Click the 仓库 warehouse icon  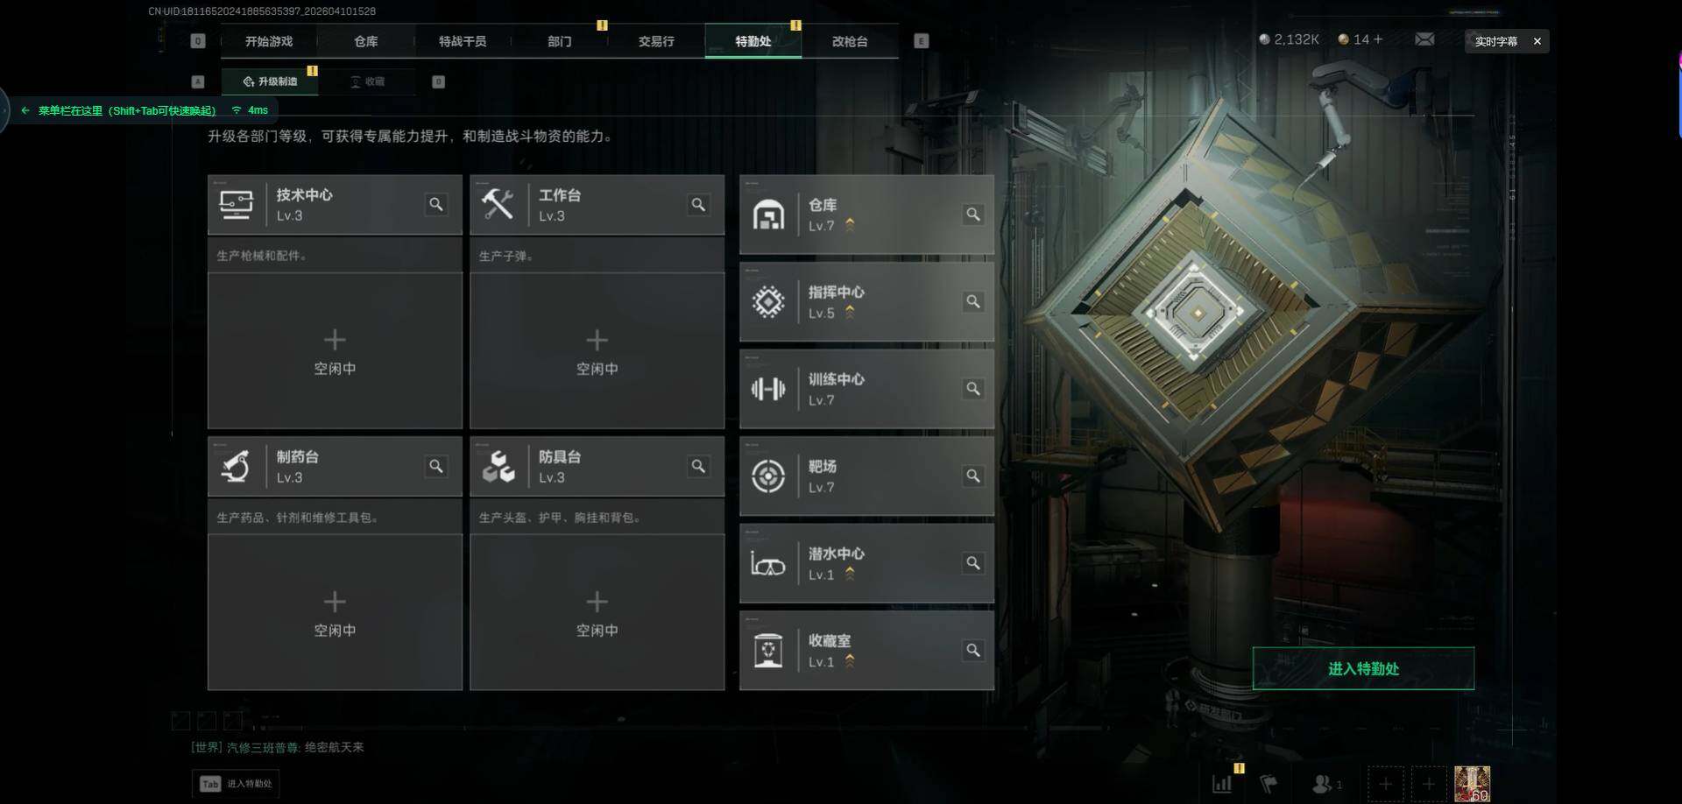(768, 215)
